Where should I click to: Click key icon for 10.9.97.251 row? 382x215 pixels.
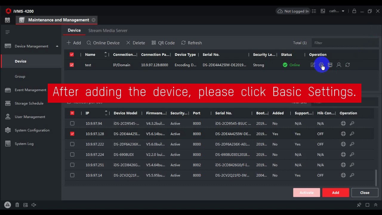352,165
